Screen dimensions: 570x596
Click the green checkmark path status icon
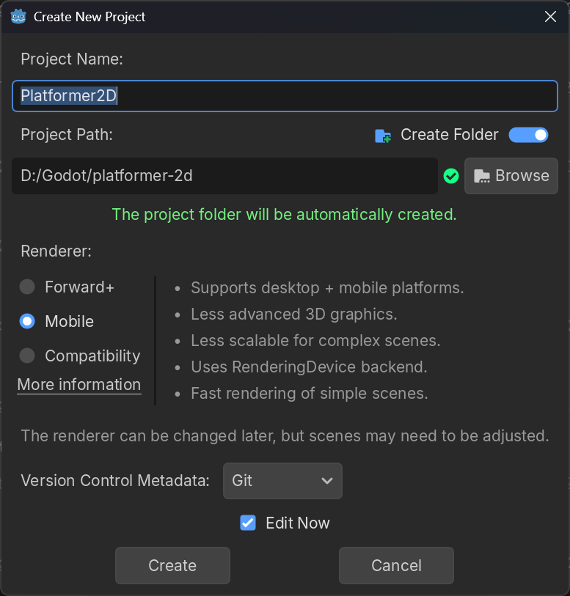(x=451, y=176)
